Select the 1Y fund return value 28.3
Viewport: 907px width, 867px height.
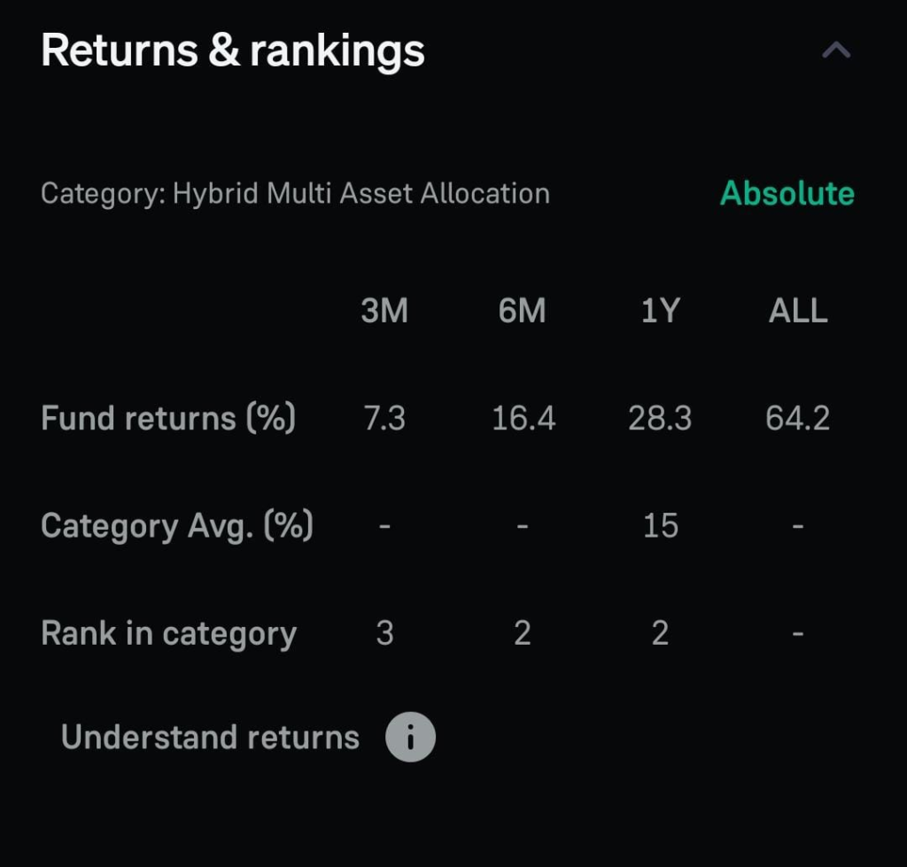tap(660, 418)
